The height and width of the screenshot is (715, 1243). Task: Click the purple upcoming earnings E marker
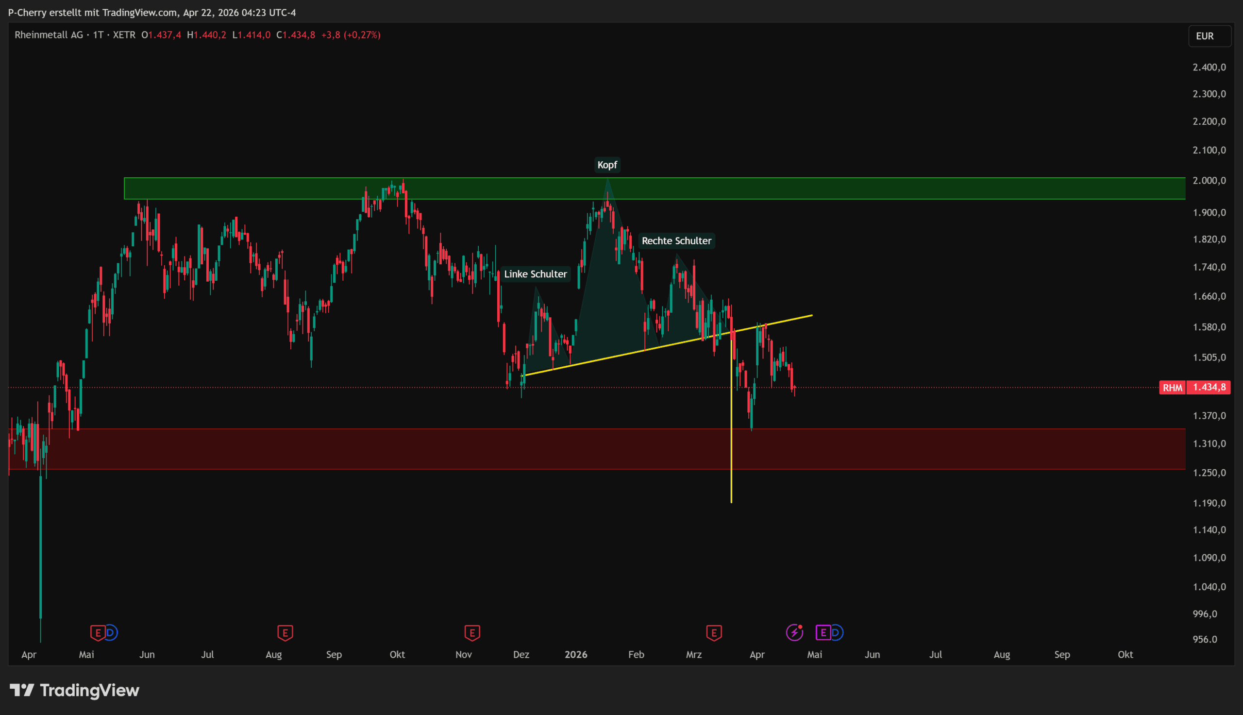click(823, 632)
